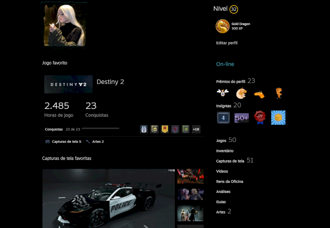Click the Destiny 2 game banner
Viewport: 330px width, 228px height.
(68, 84)
